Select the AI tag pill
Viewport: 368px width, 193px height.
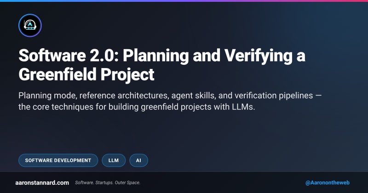[x=138, y=160]
